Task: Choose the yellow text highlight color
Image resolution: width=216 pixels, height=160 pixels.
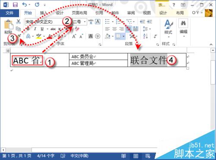Action: tap(38, 36)
